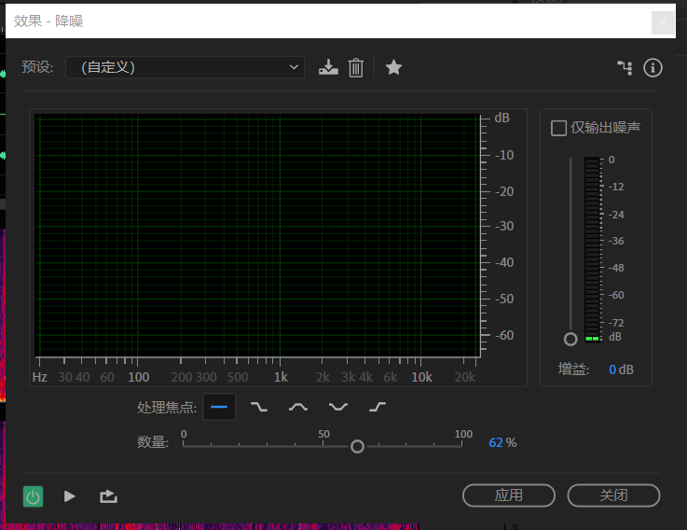Screen dimensions: 687x530
Task: Click the info icon in top right
Action: pyautogui.click(x=653, y=67)
